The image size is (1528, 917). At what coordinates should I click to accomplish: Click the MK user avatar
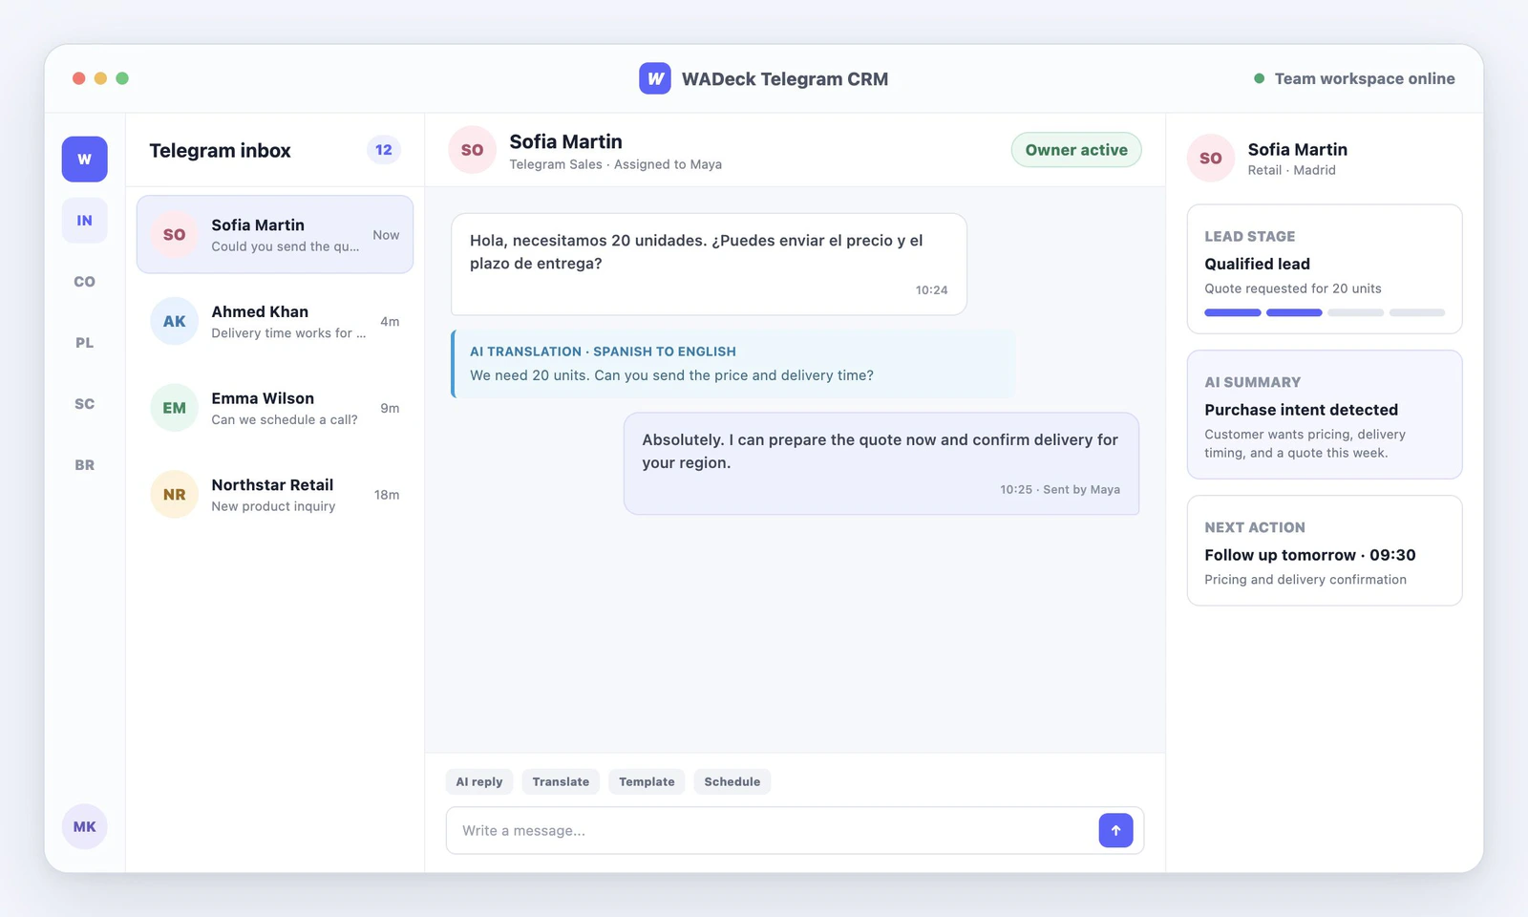[85, 826]
